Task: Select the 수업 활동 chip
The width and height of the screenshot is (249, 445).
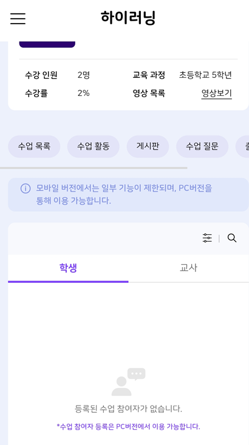Action: [x=93, y=146]
